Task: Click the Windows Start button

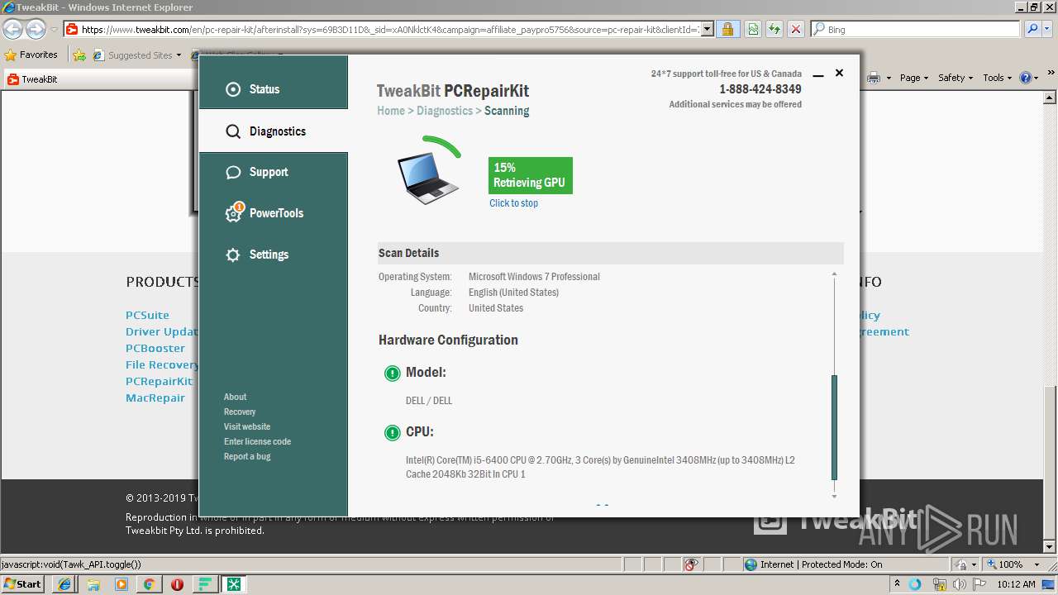Action: pos(23,584)
